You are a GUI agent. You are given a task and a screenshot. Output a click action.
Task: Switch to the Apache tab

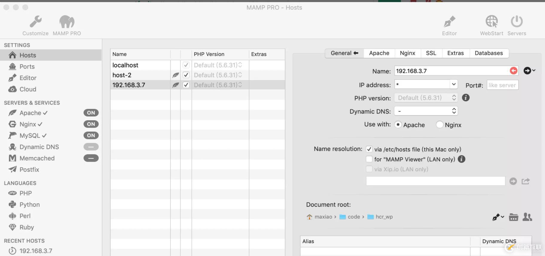(x=379, y=53)
